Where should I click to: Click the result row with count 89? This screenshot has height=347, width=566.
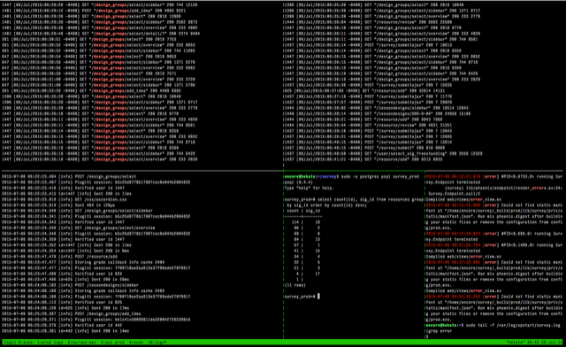click(306, 234)
